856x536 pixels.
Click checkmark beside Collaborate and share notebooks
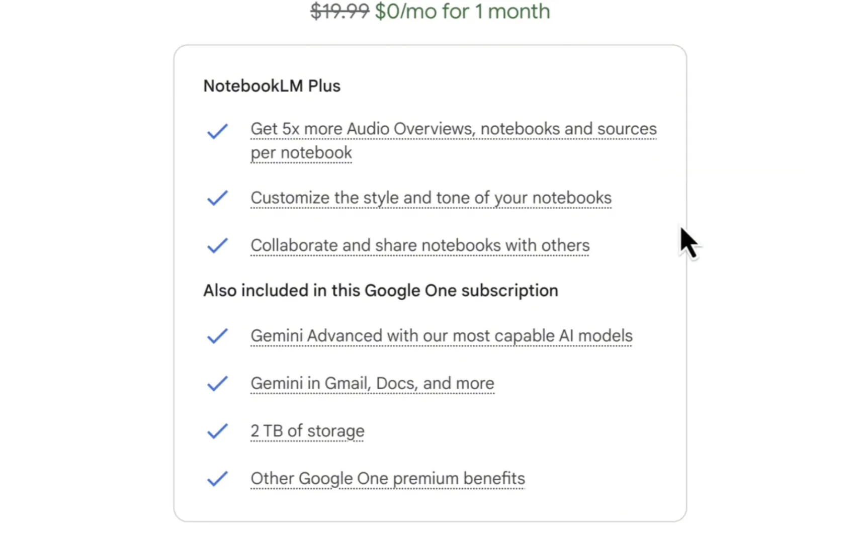pyautogui.click(x=217, y=245)
